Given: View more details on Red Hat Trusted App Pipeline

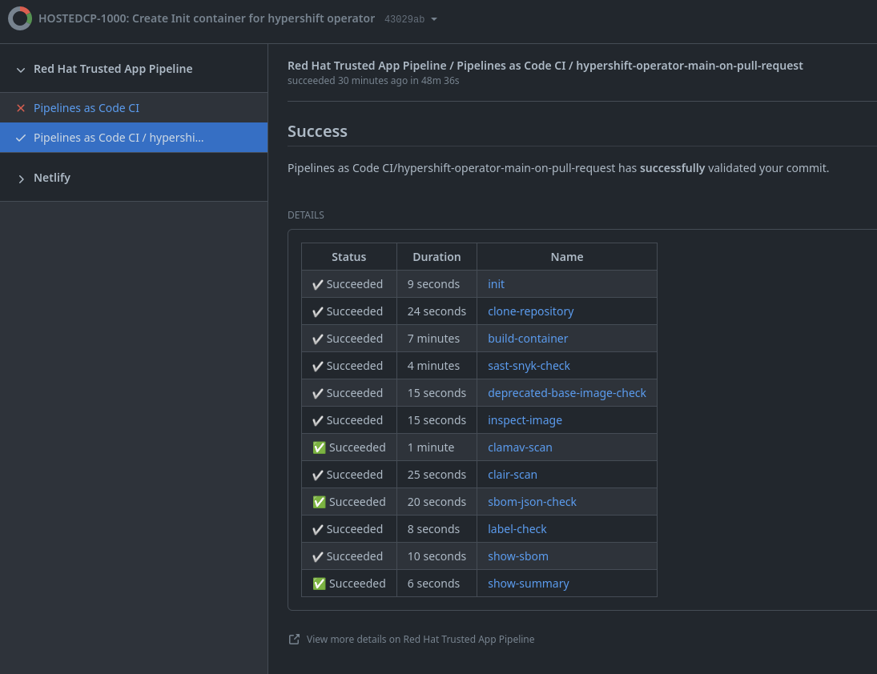Looking at the screenshot, I should [420, 639].
